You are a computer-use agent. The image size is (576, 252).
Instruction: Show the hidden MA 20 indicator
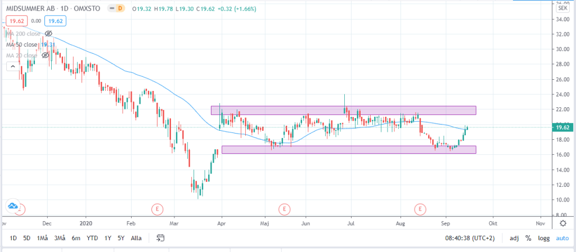pyautogui.click(x=44, y=56)
